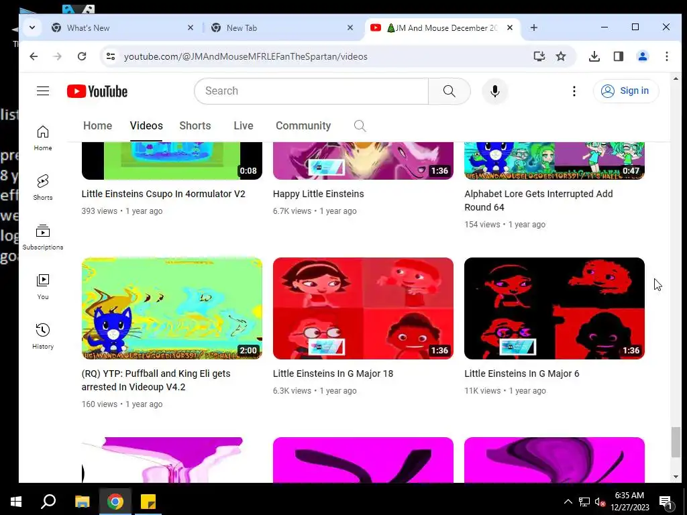
Task: Click the scrollbar up arrow
Action: point(676,79)
